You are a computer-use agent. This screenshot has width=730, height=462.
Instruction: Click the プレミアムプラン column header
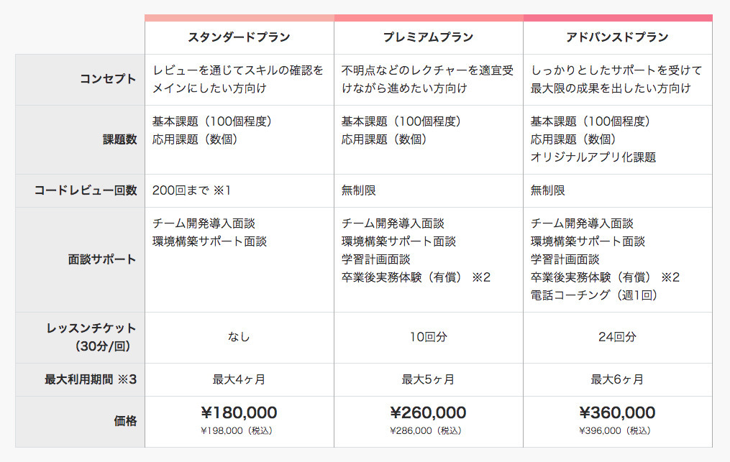428,37
